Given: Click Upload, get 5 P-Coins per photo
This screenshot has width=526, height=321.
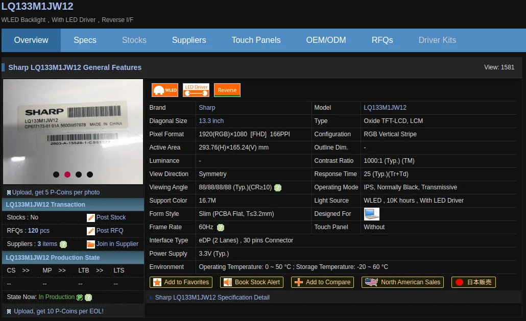Looking at the screenshot, I should [x=56, y=193].
